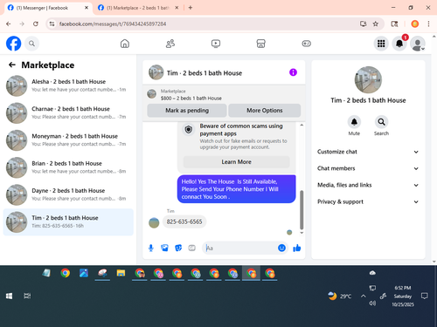Click Tim's message 825-635-6565
The height and width of the screenshot is (327, 437).
184,221
